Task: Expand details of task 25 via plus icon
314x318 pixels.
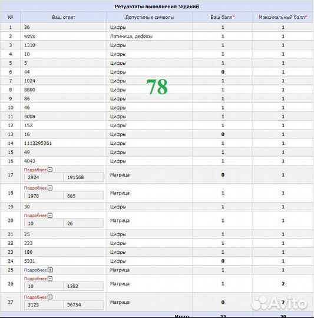Action: pos(50,270)
